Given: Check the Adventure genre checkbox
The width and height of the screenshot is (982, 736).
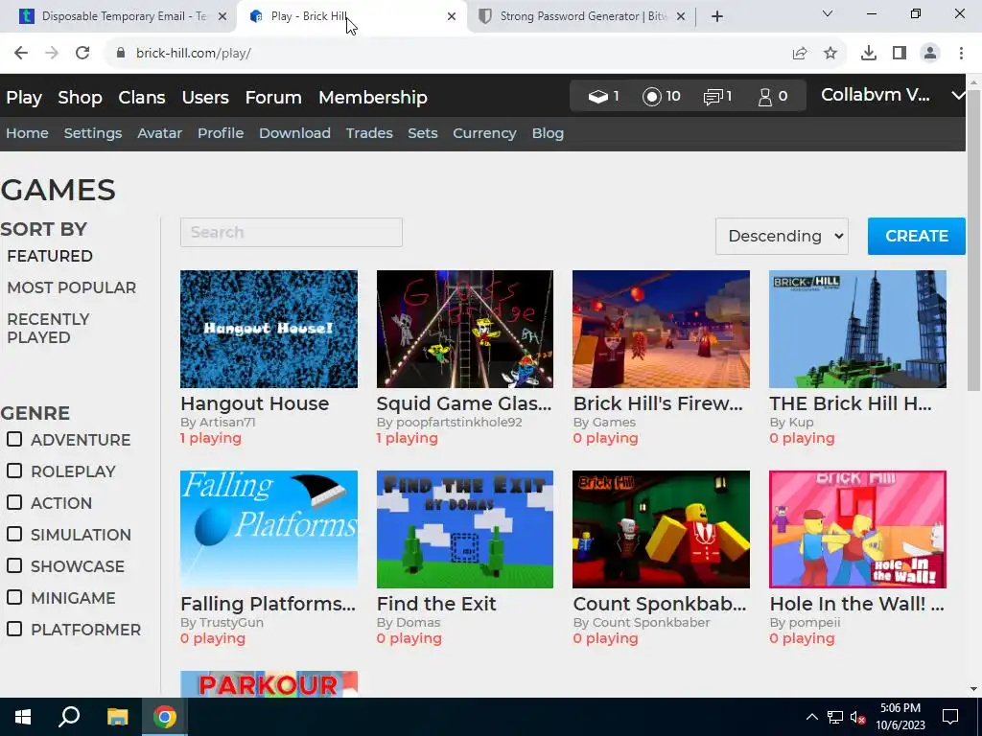Looking at the screenshot, I should pyautogui.click(x=14, y=439).
